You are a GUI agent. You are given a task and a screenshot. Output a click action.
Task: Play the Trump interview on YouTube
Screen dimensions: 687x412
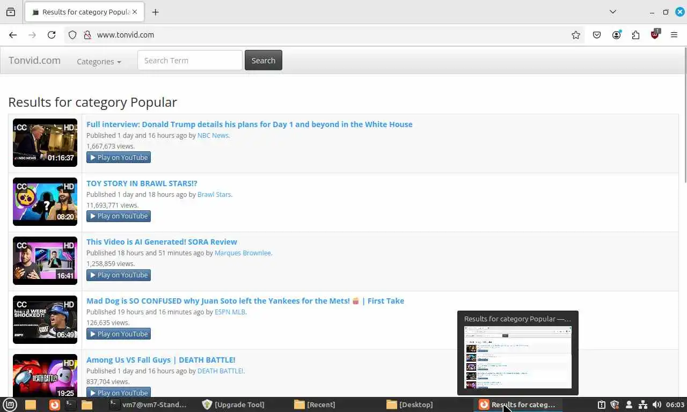(119, 157)
